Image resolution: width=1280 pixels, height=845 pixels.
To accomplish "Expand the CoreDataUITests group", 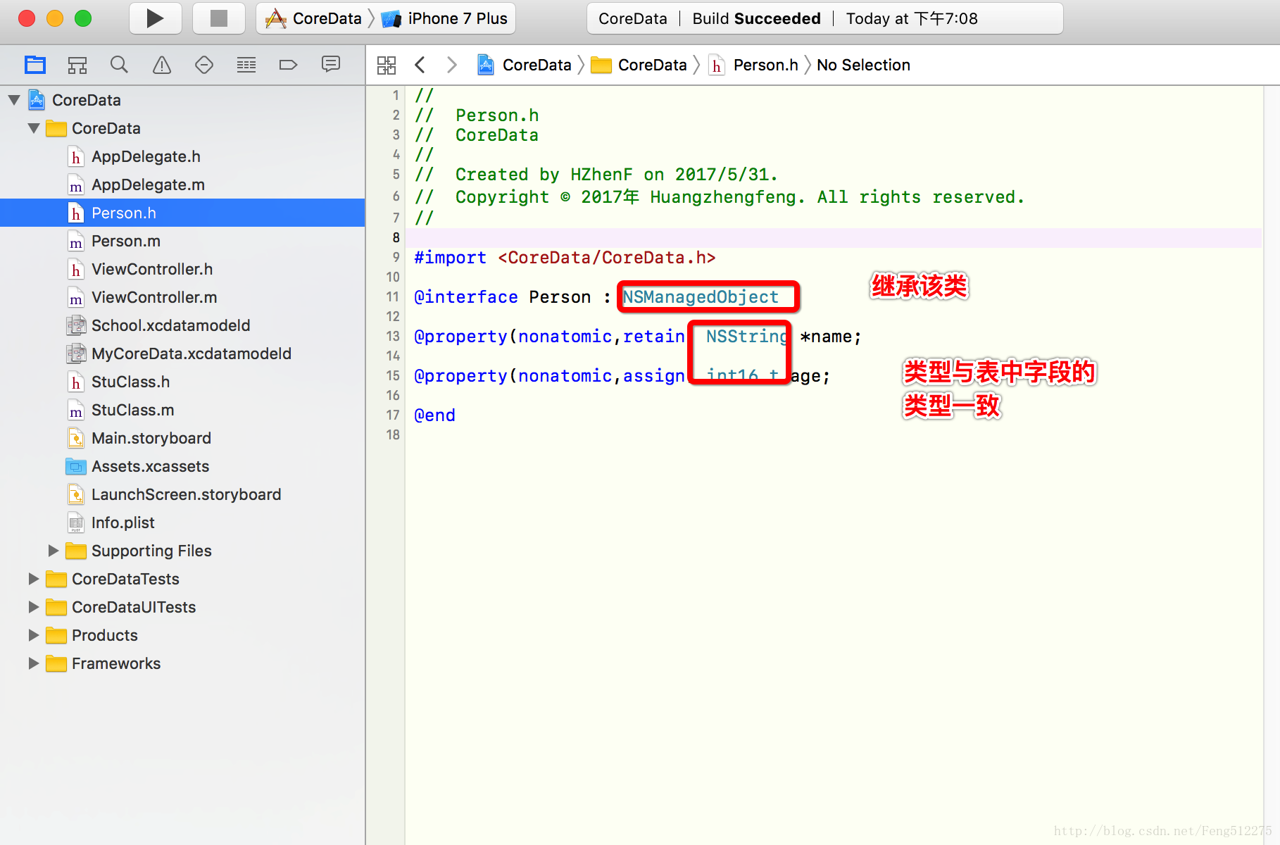I will coord(34,607).
